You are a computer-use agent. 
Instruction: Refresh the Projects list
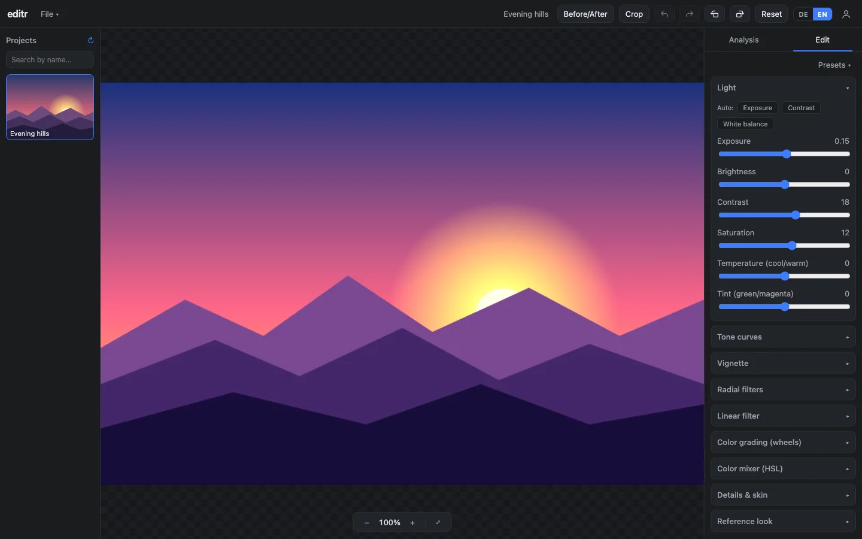point(91,40)
